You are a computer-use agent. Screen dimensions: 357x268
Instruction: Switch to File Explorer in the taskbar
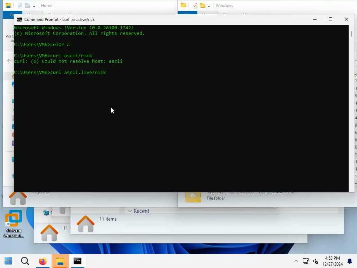60,261
